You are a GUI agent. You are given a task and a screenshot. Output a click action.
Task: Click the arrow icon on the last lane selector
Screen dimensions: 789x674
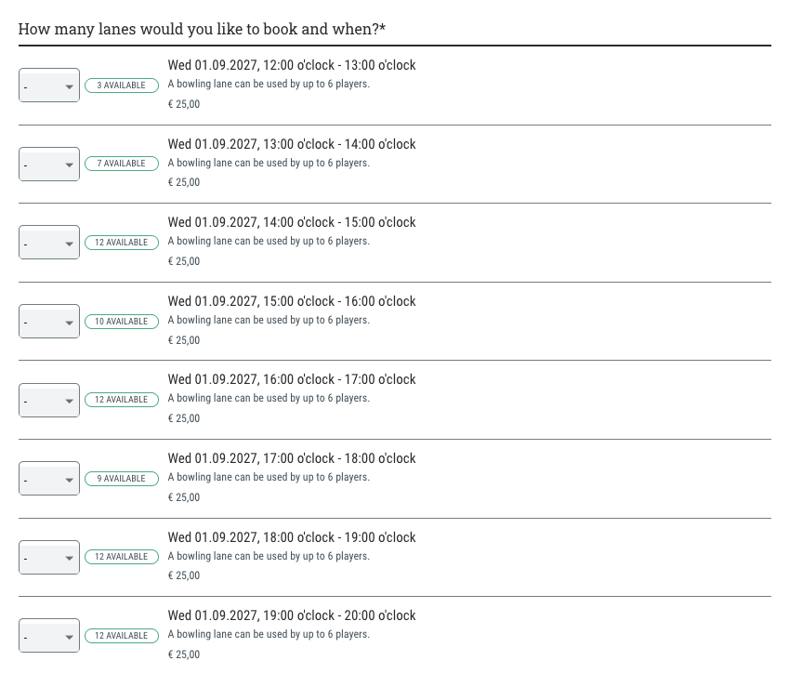(70, 635)
